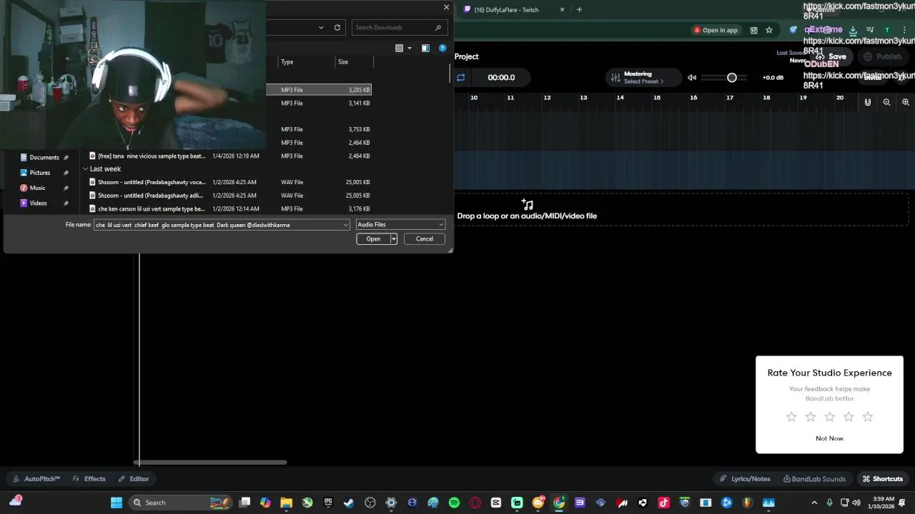This screenshot has height=514, width=915.
Task: Zoom out the timeline with magnifier minus
Action: 886,102
